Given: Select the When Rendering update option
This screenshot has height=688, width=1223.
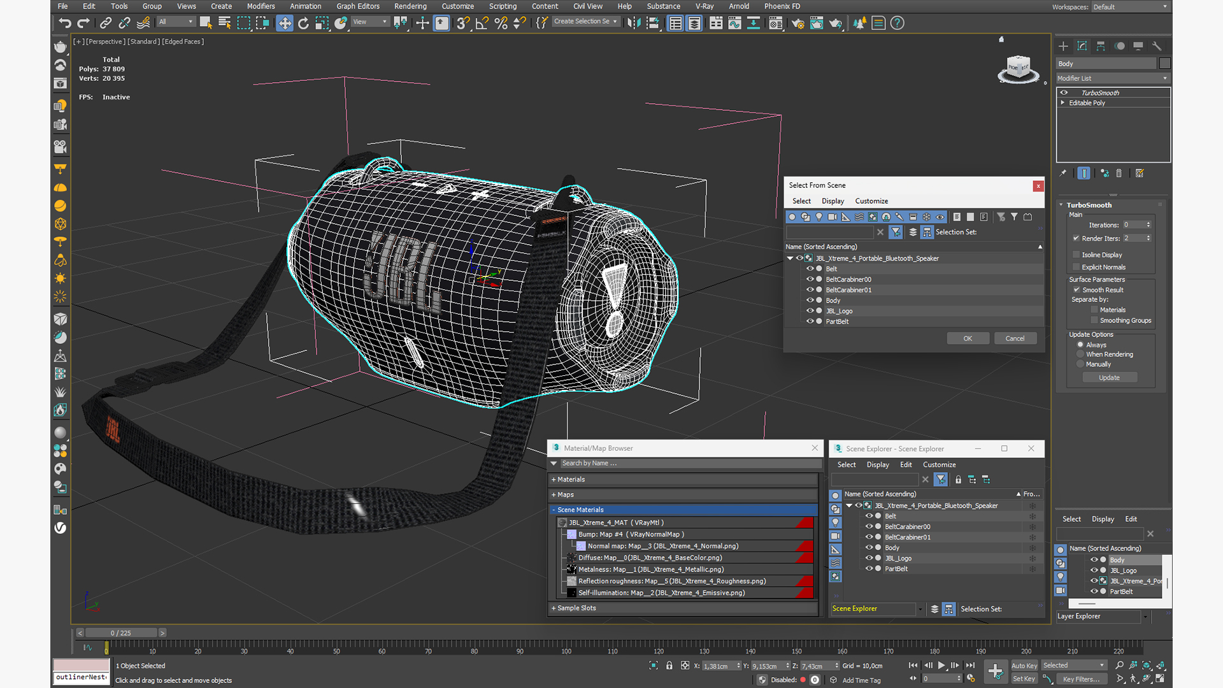Looking at the screenshot, I should 1080,354.
